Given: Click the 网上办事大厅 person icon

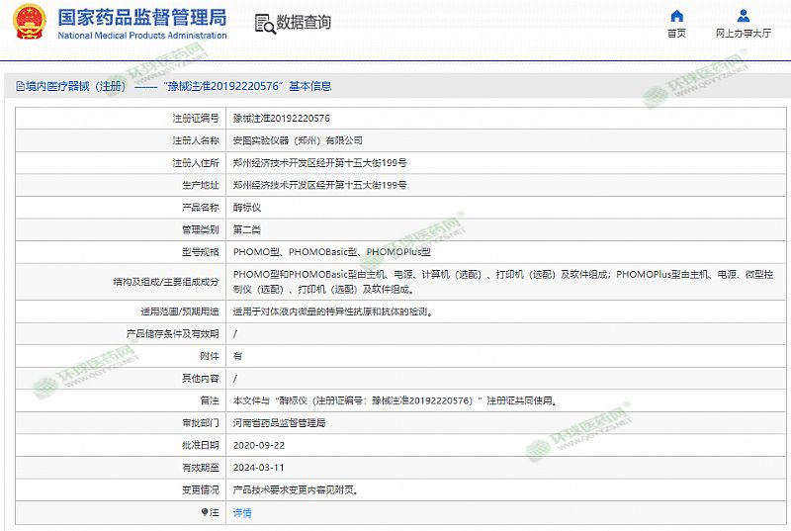Looking at the screenshot, I should coord(744,16).
